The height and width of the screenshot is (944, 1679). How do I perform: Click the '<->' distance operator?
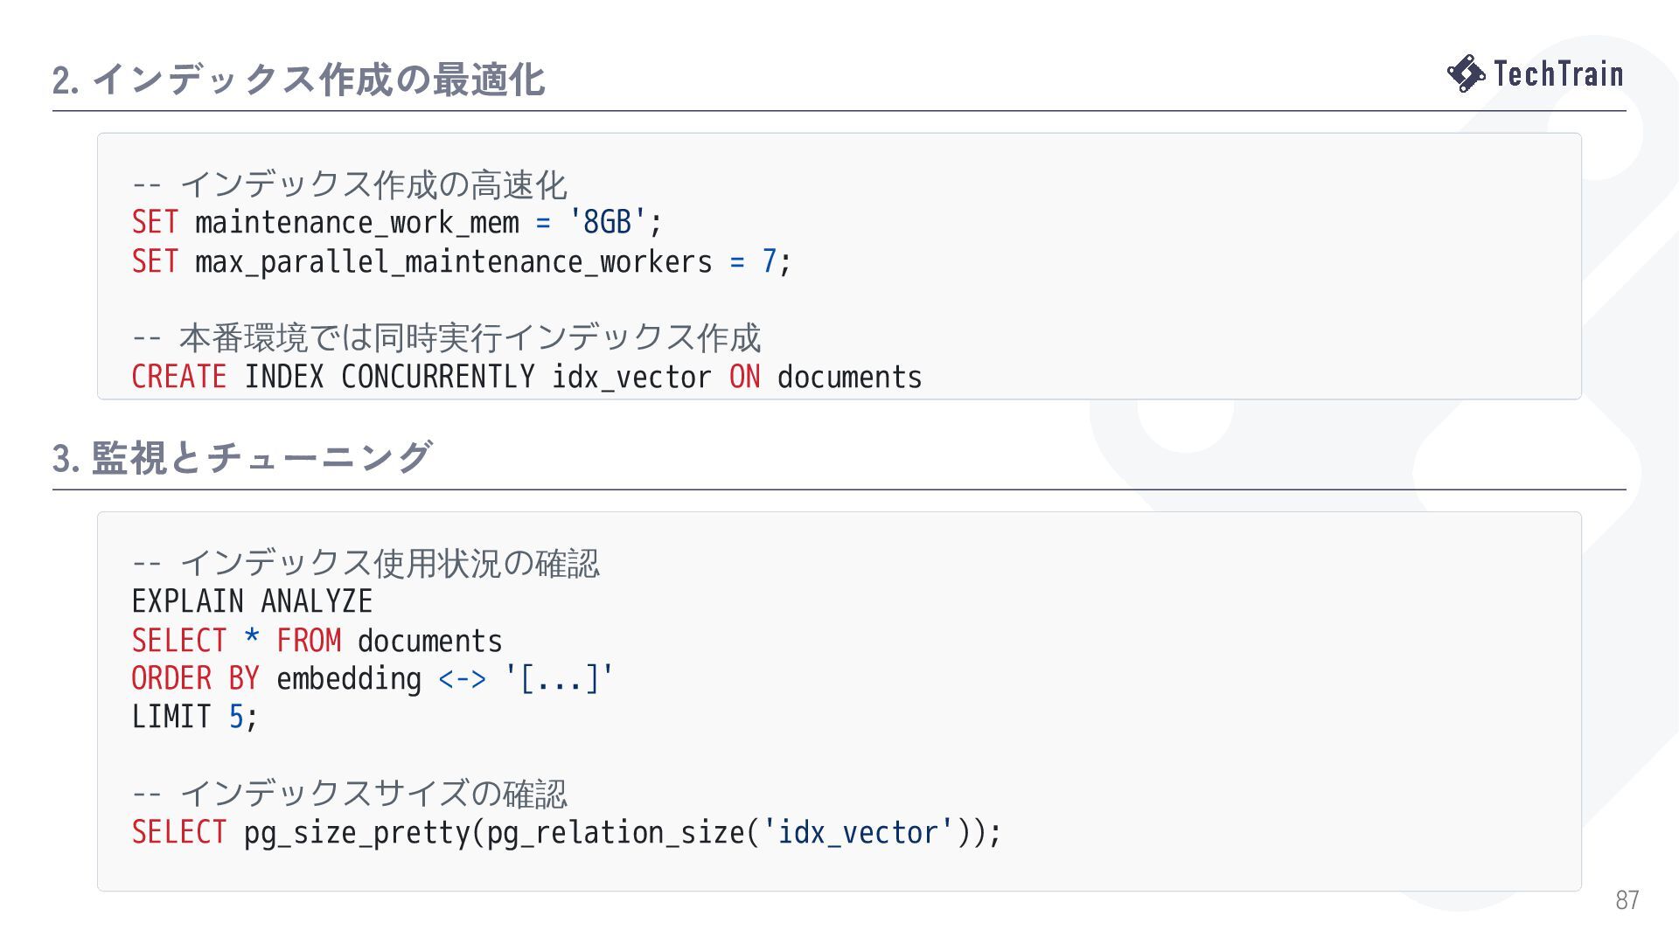click(x=462, y=678)
